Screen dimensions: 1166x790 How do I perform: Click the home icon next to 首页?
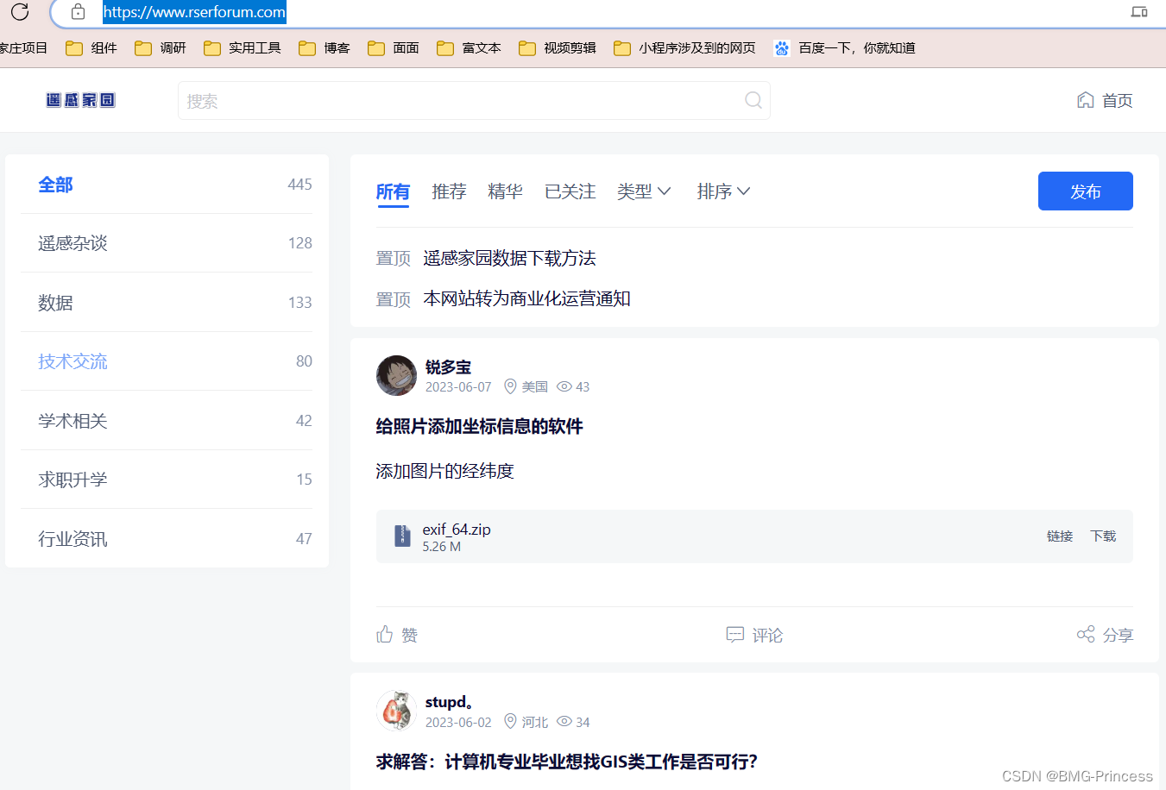coord(1086,100)
